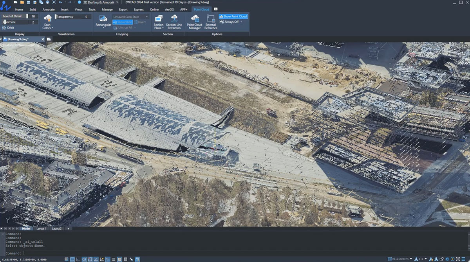Expand Scan Colors dropdown arrow
The height and width of the screenshot is (262, 470).
52,28
